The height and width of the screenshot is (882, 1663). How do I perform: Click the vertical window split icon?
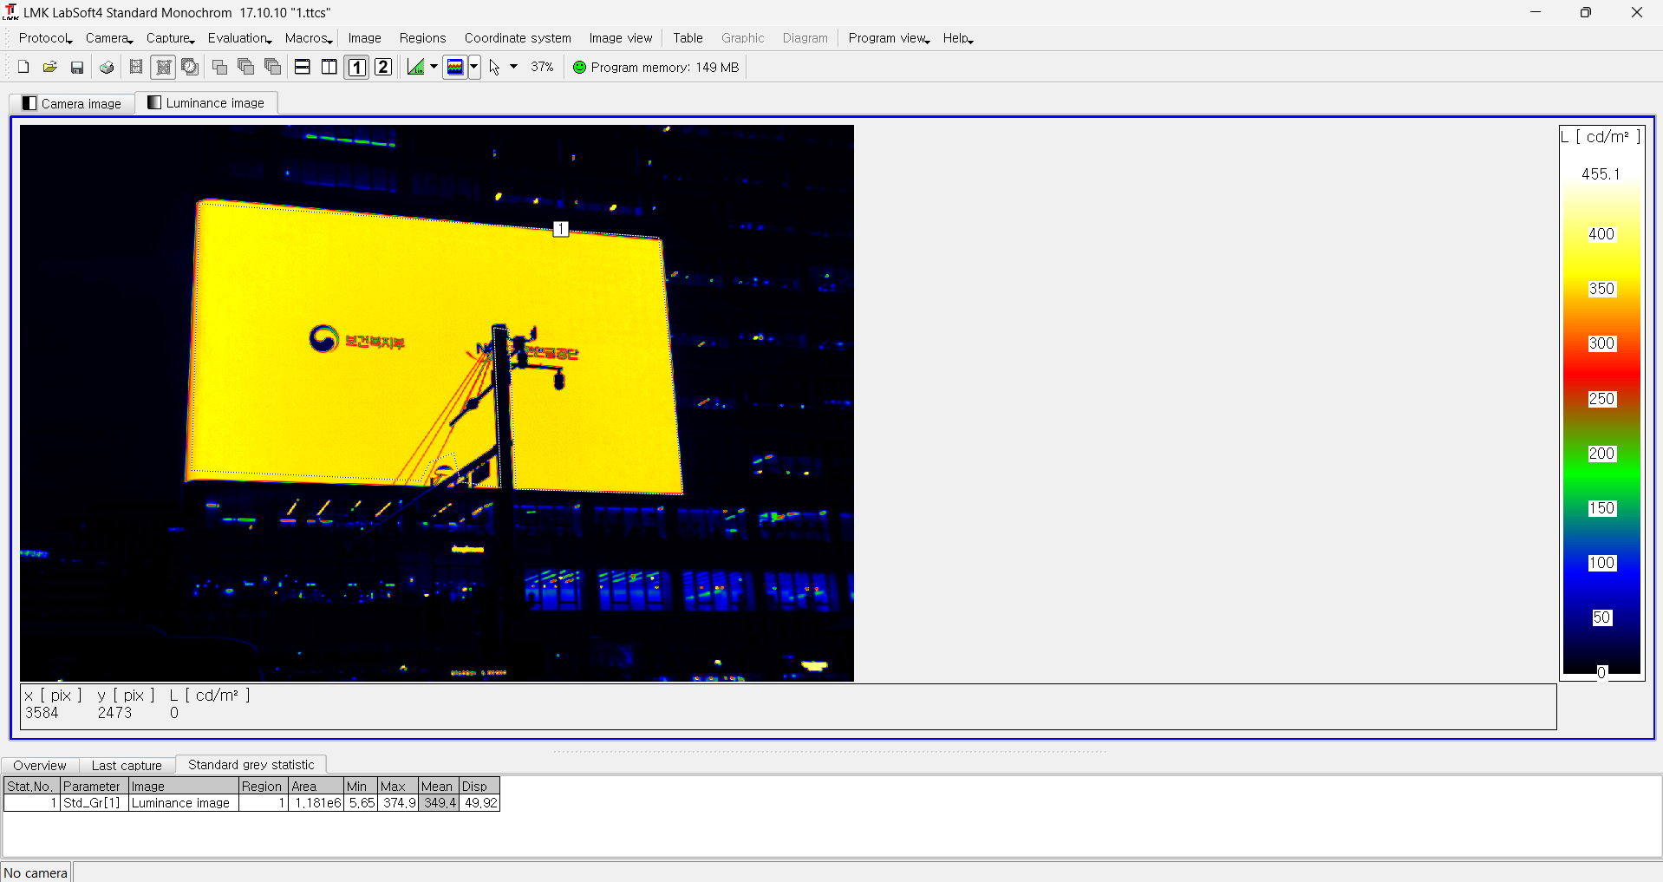[x=329, y=68]
